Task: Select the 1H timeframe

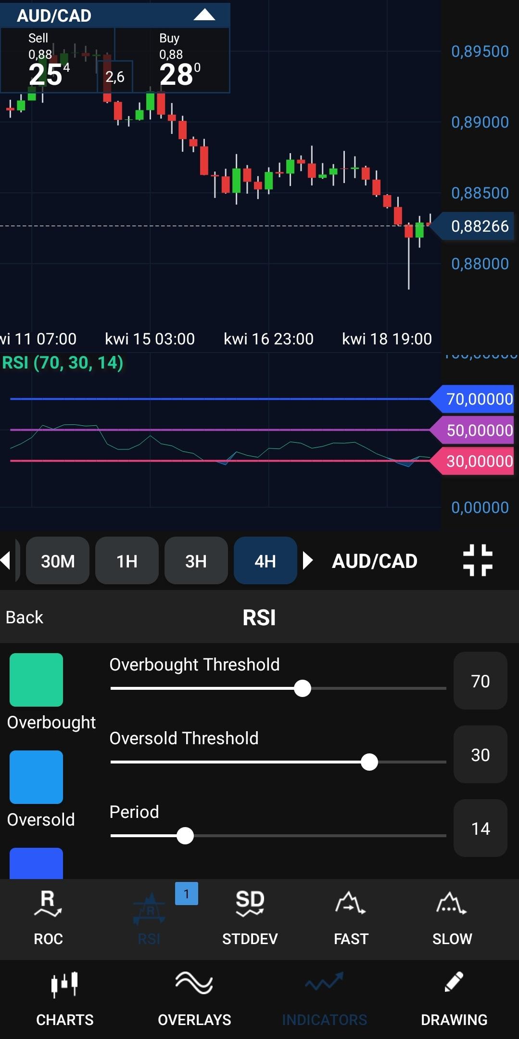Action: [127, 561]
